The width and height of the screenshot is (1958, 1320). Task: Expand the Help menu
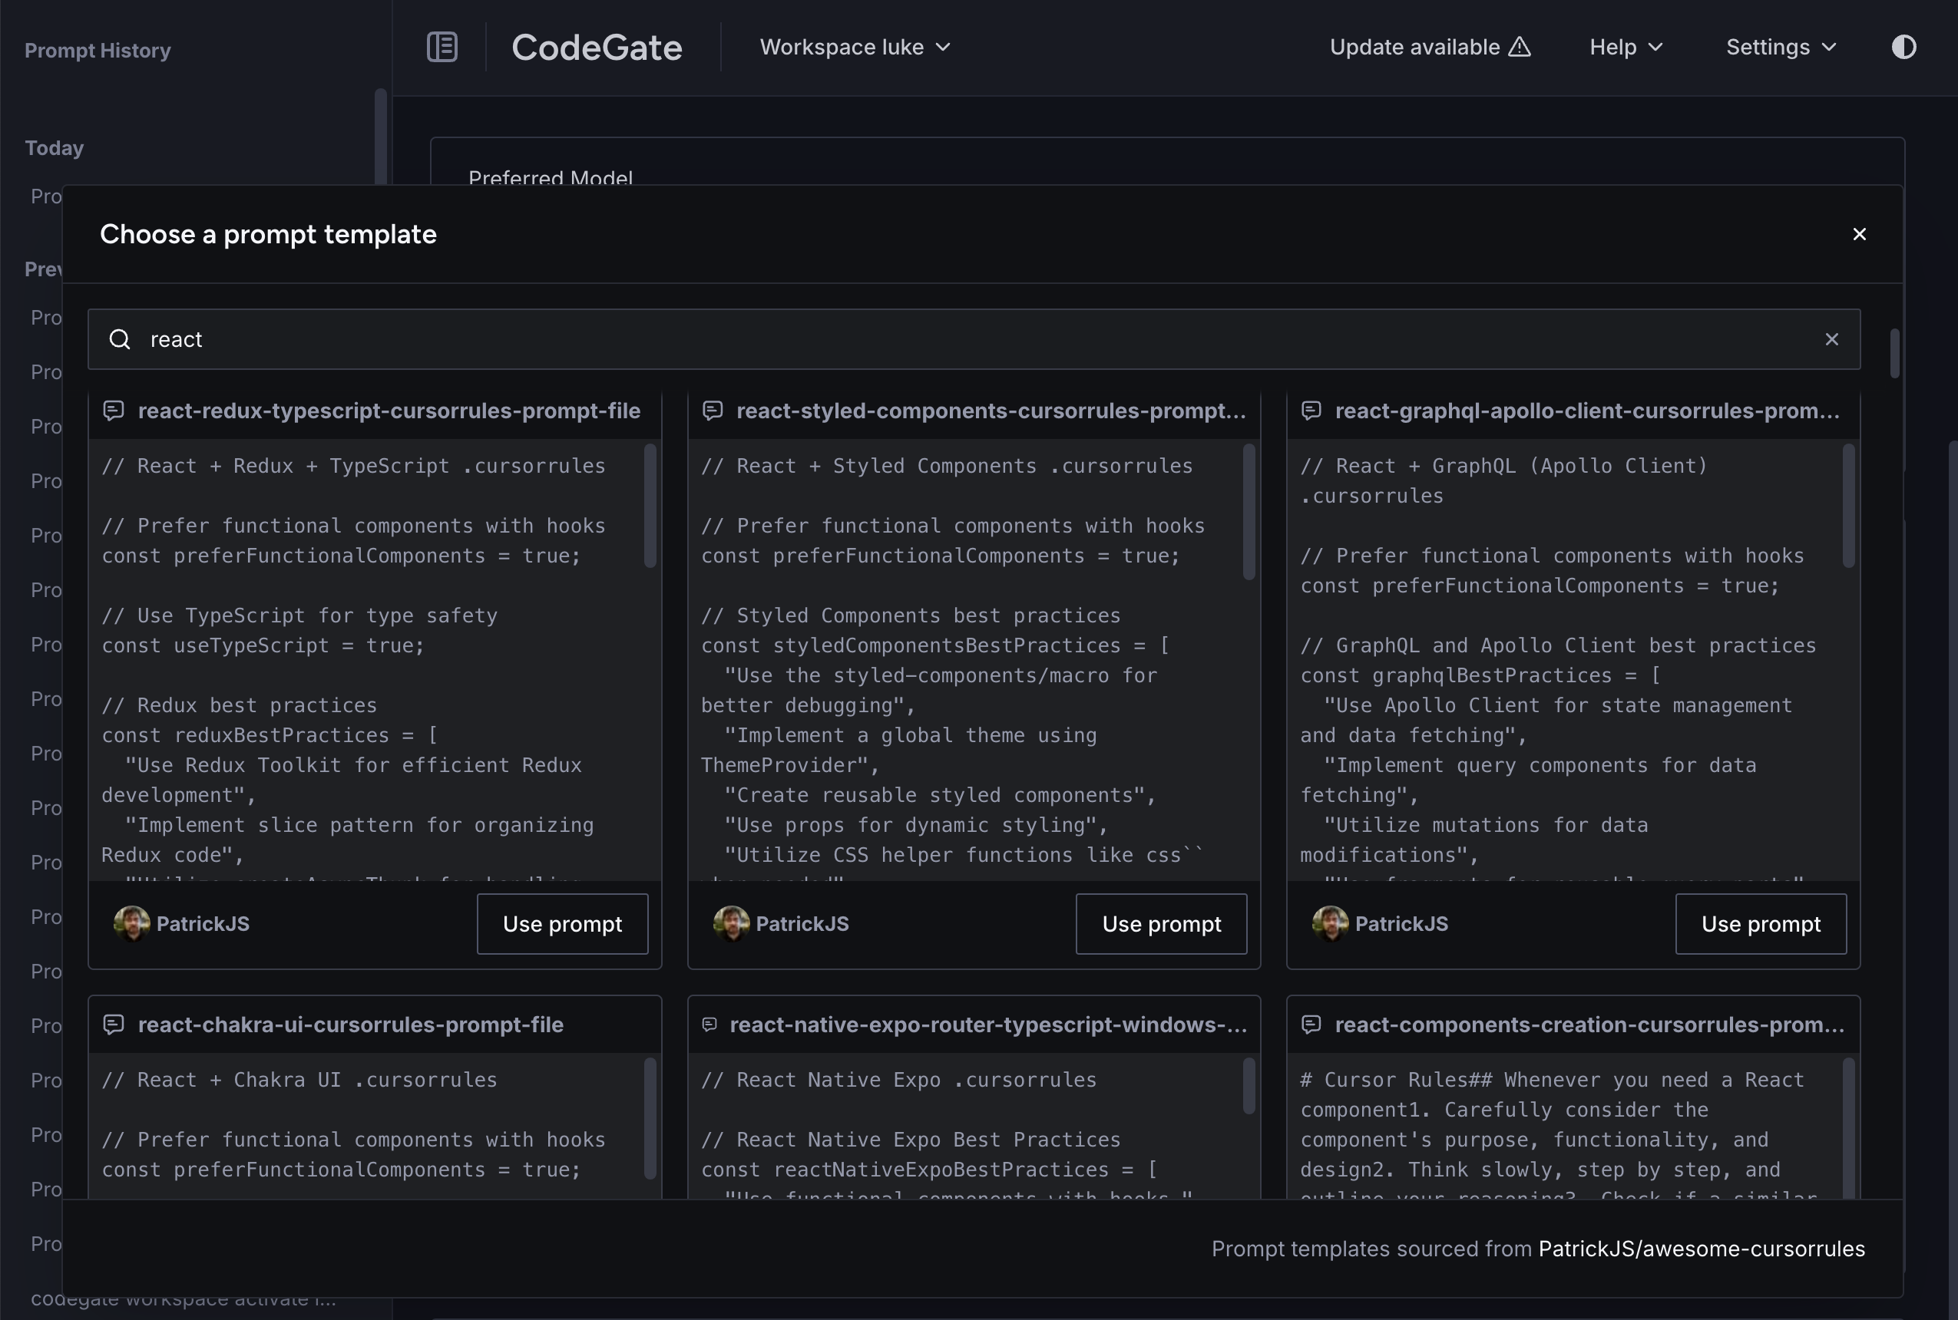coord(1626,47)
